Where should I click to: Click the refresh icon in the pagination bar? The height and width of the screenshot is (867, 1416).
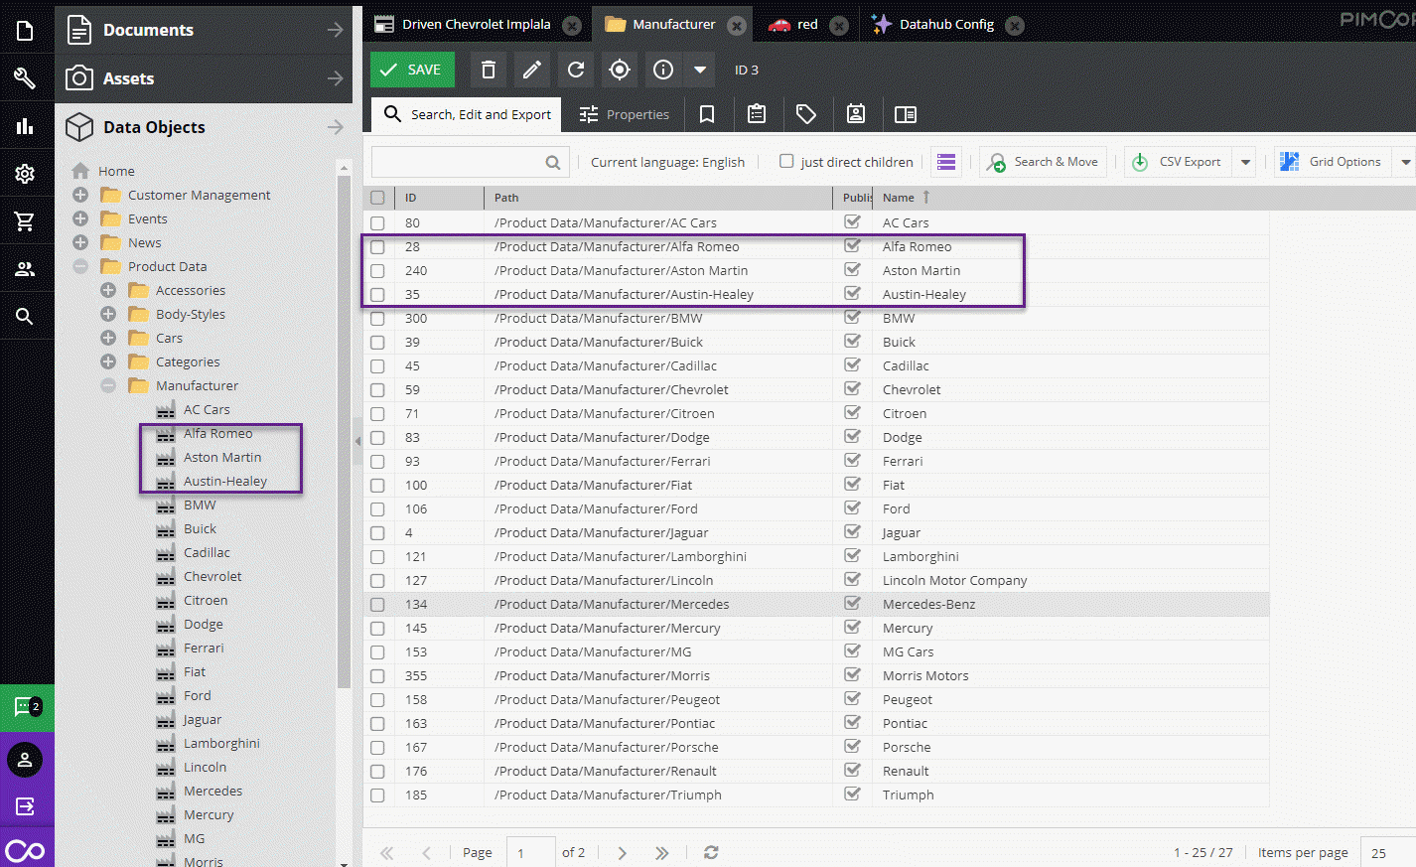tap(711, 852)
